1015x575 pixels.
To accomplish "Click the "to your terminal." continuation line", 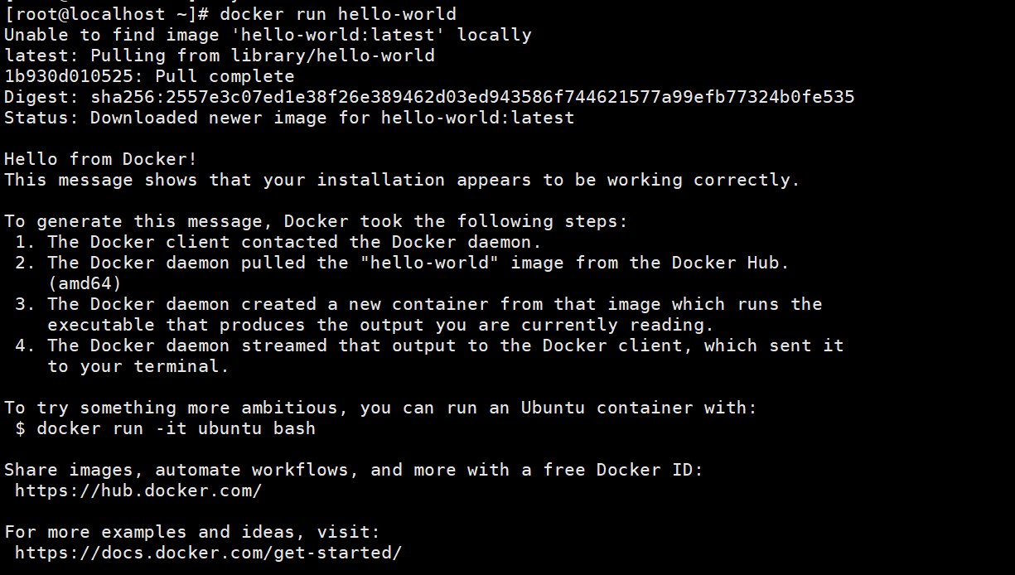I will pos(138,366).
